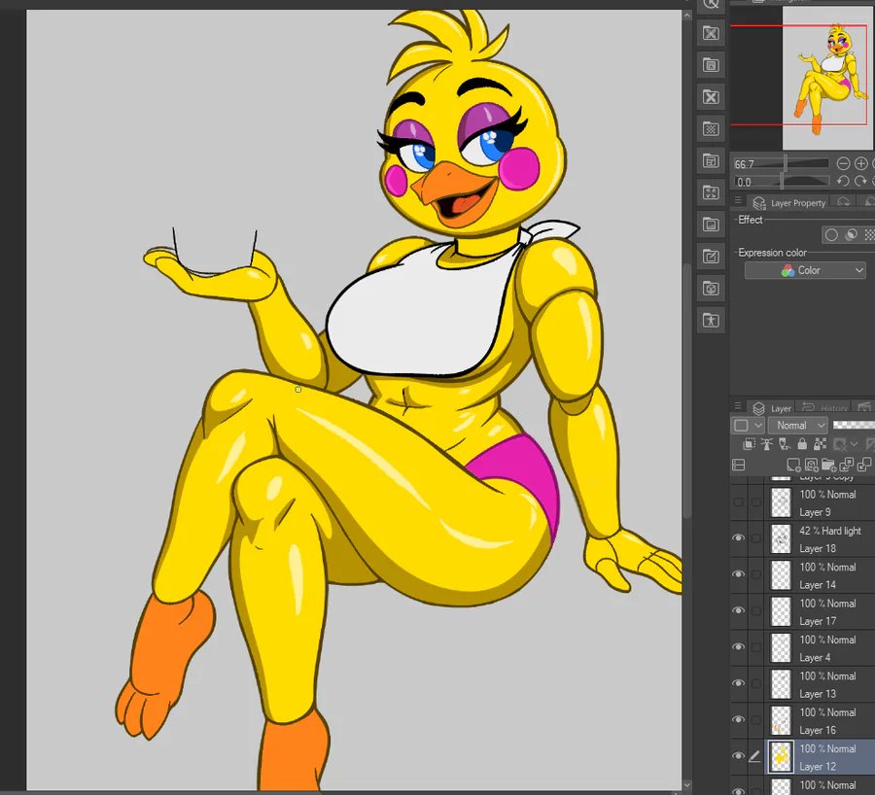Switch to the History tab
The image size is (875, 795).
pyautogui.click(x=824, y=408)
